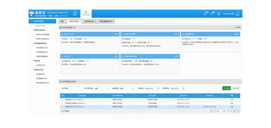The height and width of the screenshot is (128, 271).
Task: Click the refresh icon in pagination bar
Action: [x=238, y=111]
